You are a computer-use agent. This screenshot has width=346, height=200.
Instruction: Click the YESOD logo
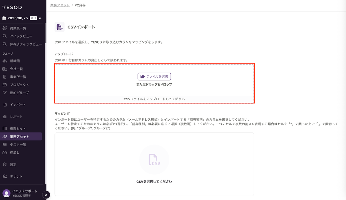[x=12, y=7]
